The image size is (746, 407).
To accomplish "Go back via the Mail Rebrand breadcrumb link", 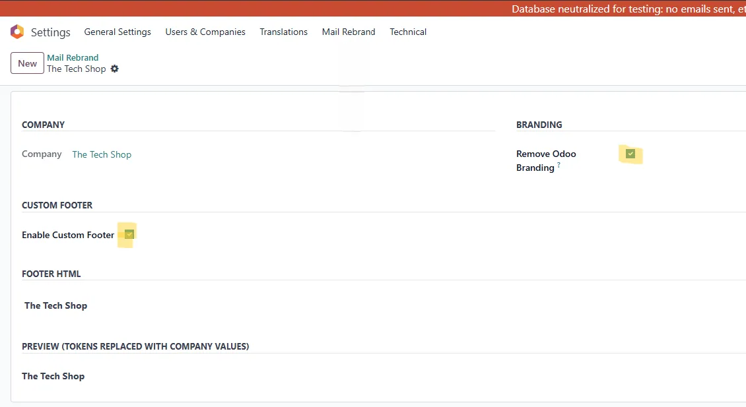I will [73, 57].
